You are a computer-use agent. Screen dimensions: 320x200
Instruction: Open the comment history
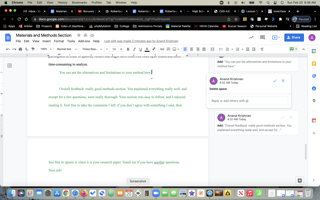pos(262,37)
